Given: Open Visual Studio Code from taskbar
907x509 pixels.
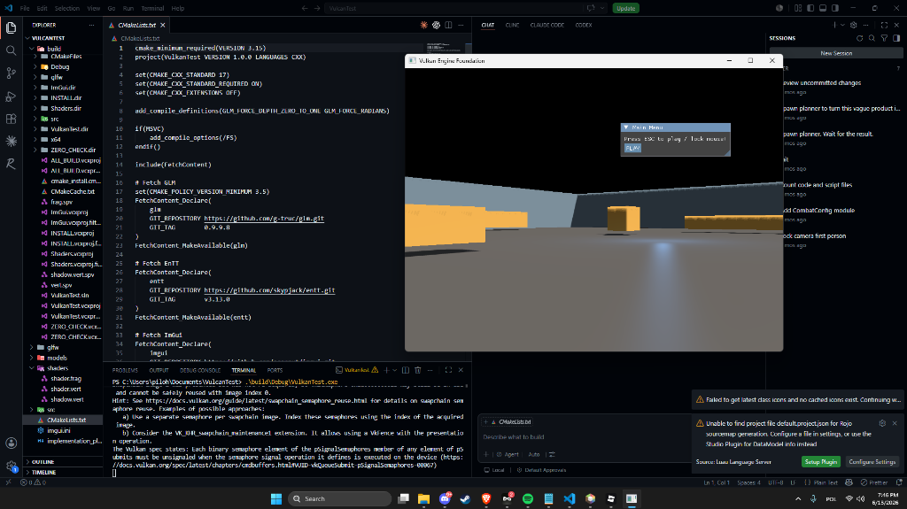Looking at the screenshot, I should [x=570, y=498].
